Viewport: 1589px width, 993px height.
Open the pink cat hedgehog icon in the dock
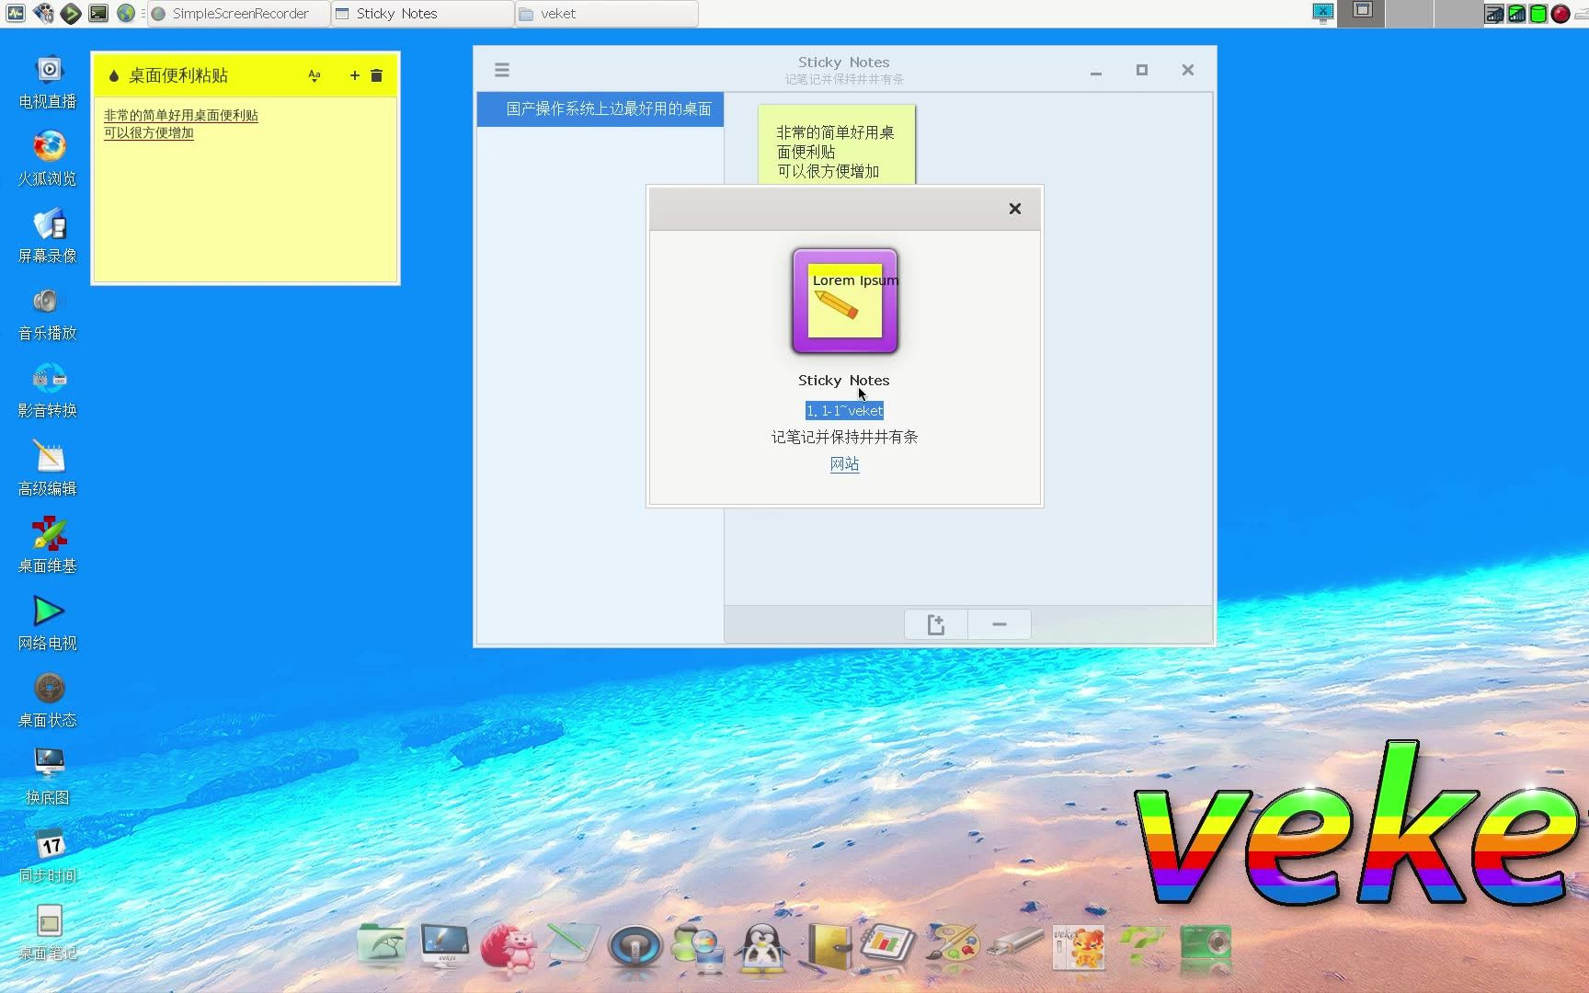coord(509,947)
